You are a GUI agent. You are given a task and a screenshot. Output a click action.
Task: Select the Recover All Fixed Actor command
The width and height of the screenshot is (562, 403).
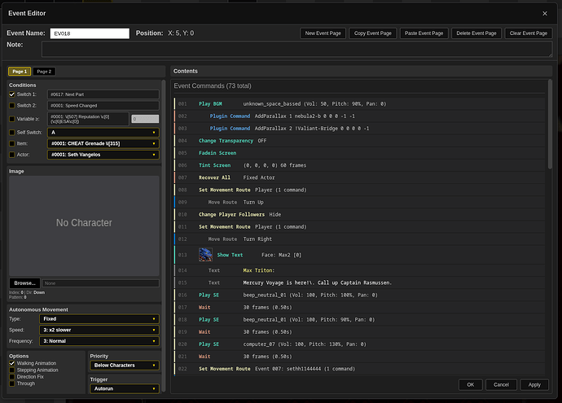pyautogui.click(x=359, y=177)
